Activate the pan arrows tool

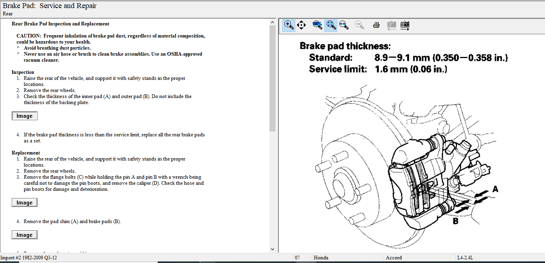301,25
